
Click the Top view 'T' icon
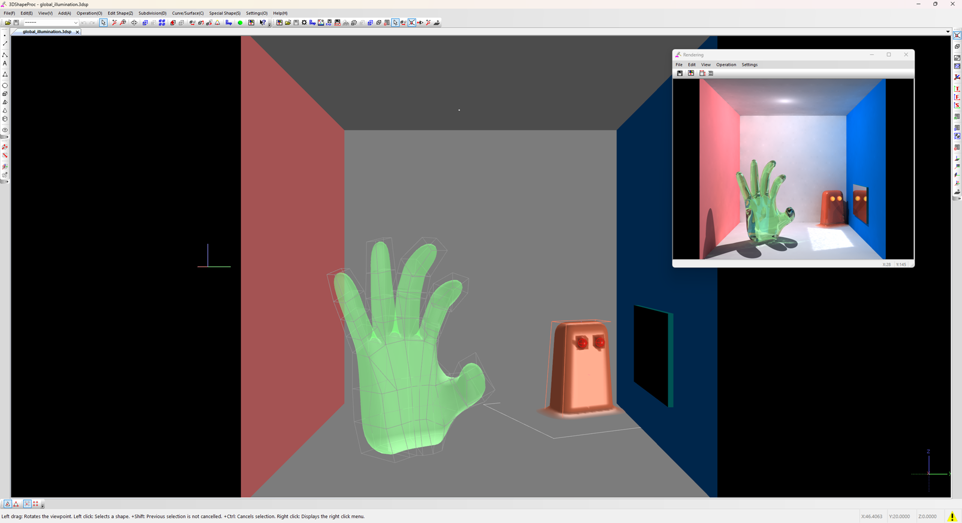[957, 89]
